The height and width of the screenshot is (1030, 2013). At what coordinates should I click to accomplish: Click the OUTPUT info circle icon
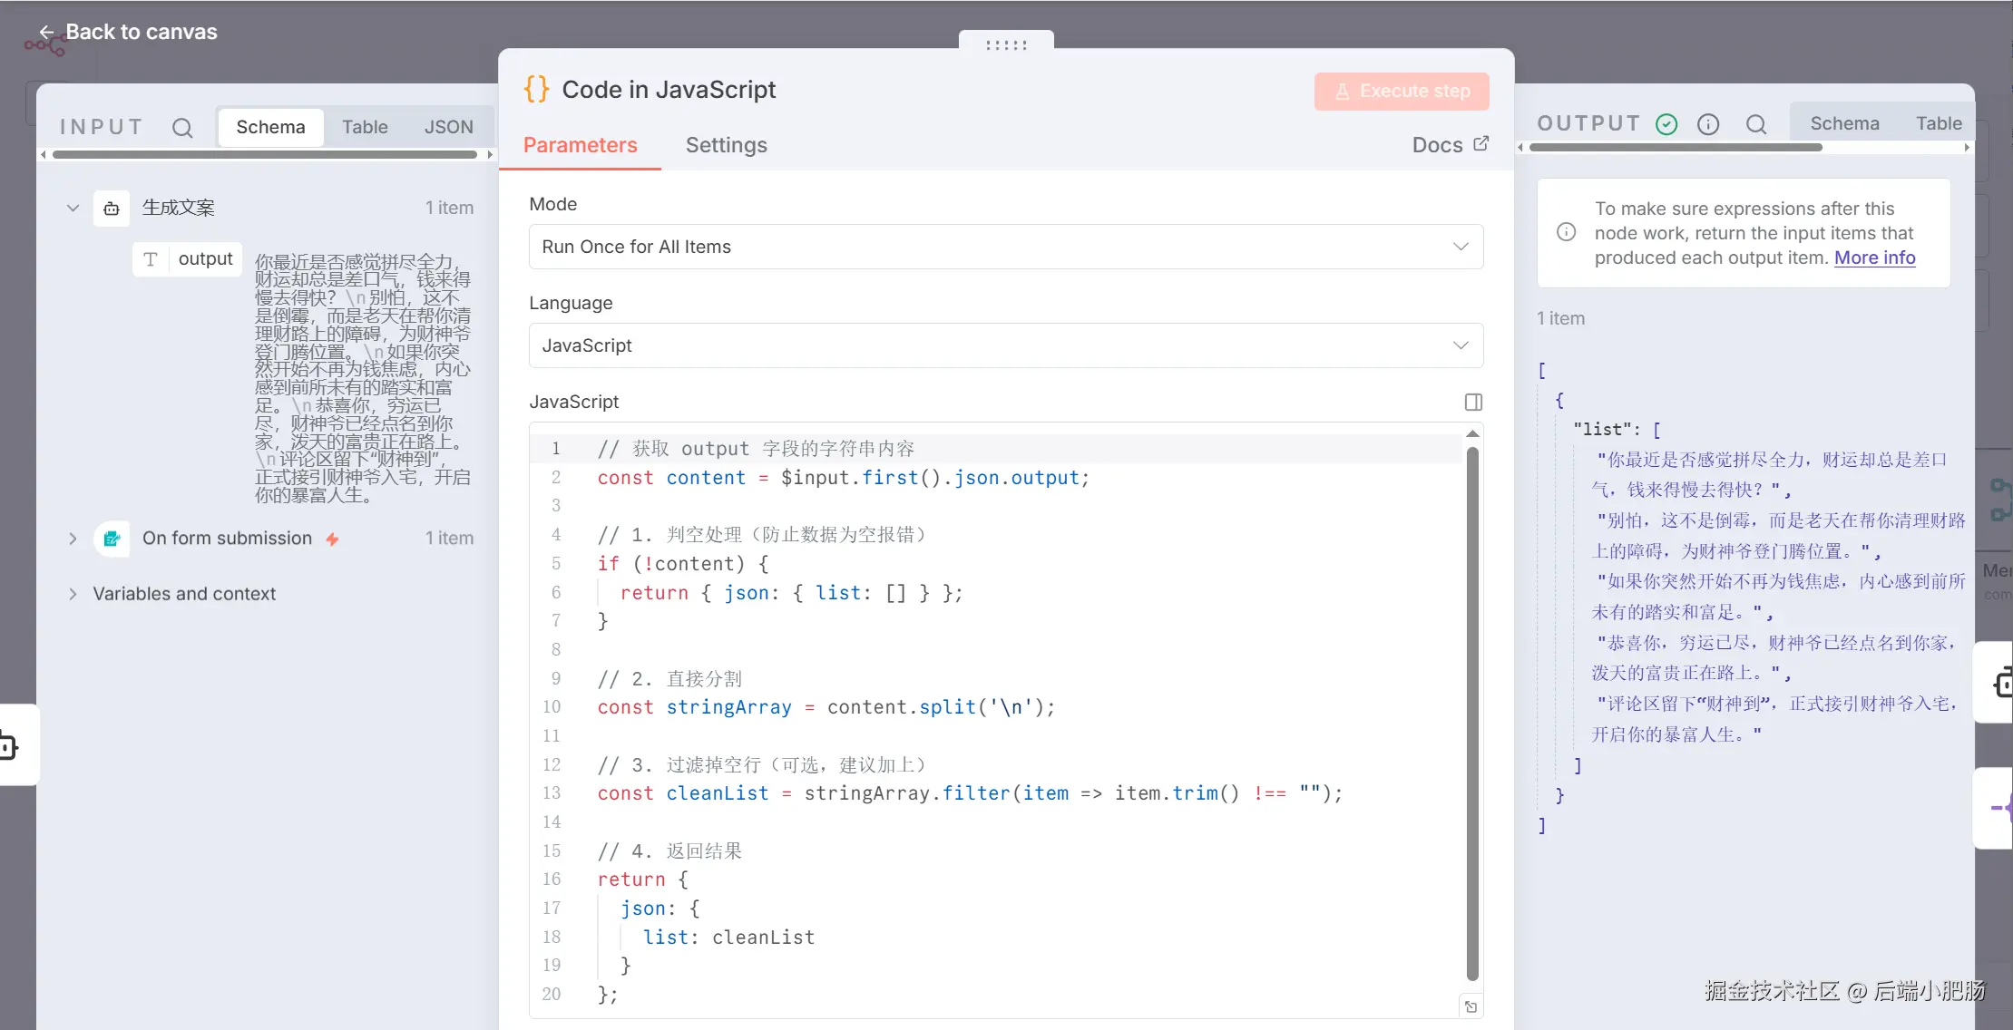pos(1708,124)
